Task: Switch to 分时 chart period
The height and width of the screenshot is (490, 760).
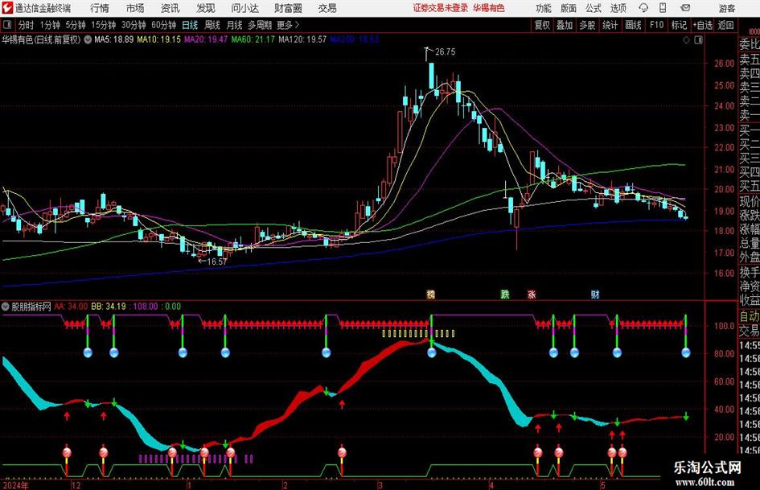Action: point(26,25)
